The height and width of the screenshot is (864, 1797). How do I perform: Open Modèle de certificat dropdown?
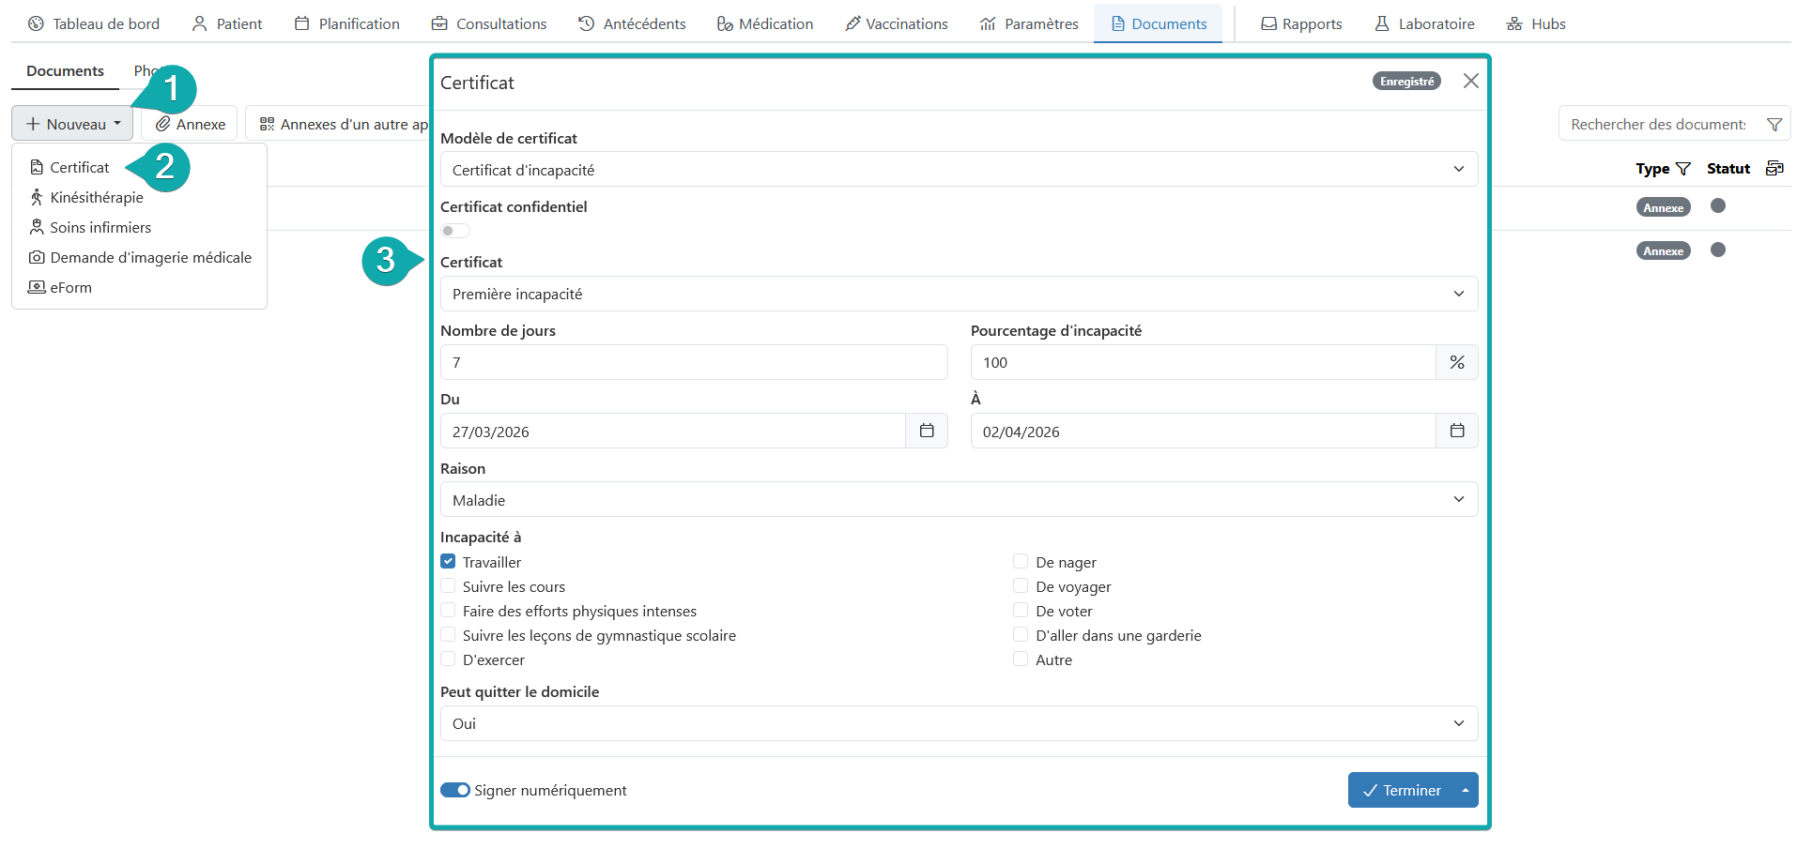(959, 169)
